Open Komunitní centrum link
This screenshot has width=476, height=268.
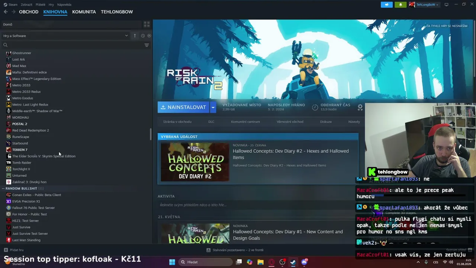[245, 122]
